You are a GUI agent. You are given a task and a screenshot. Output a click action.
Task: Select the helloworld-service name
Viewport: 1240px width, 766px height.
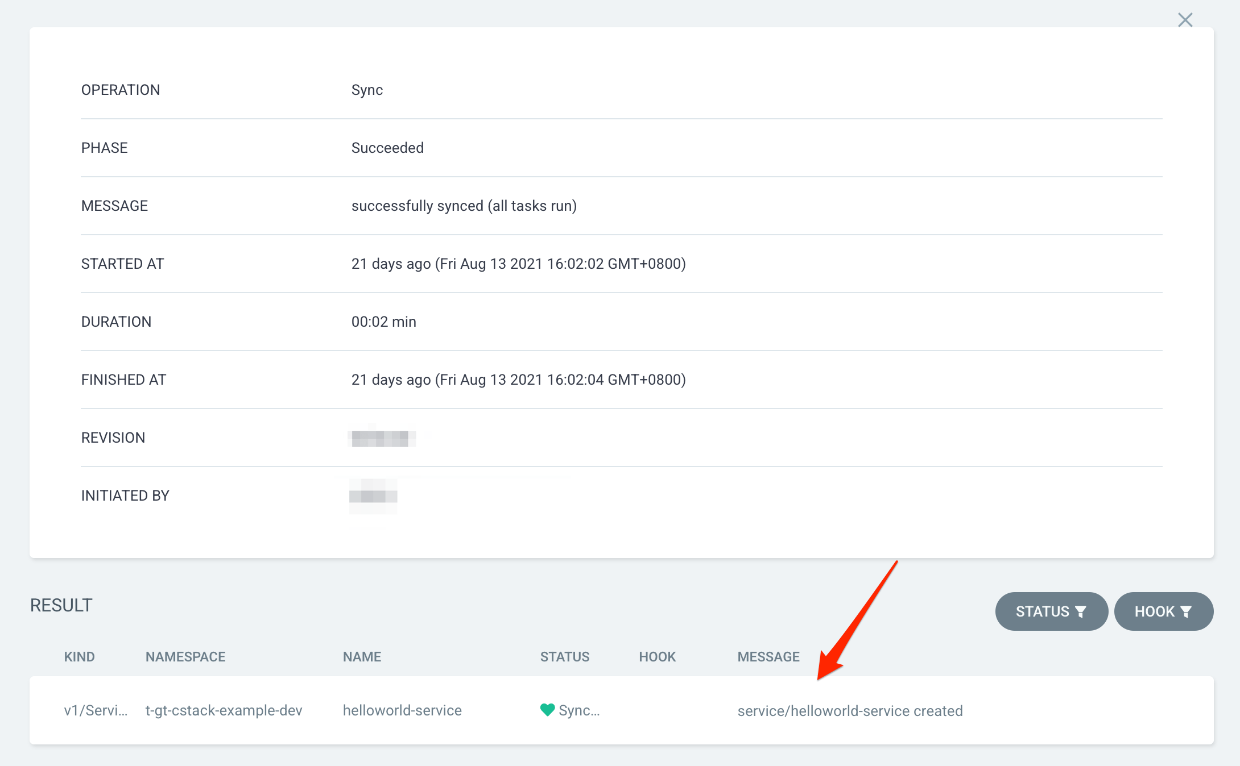pyautogui.click(x=402, y=710)
